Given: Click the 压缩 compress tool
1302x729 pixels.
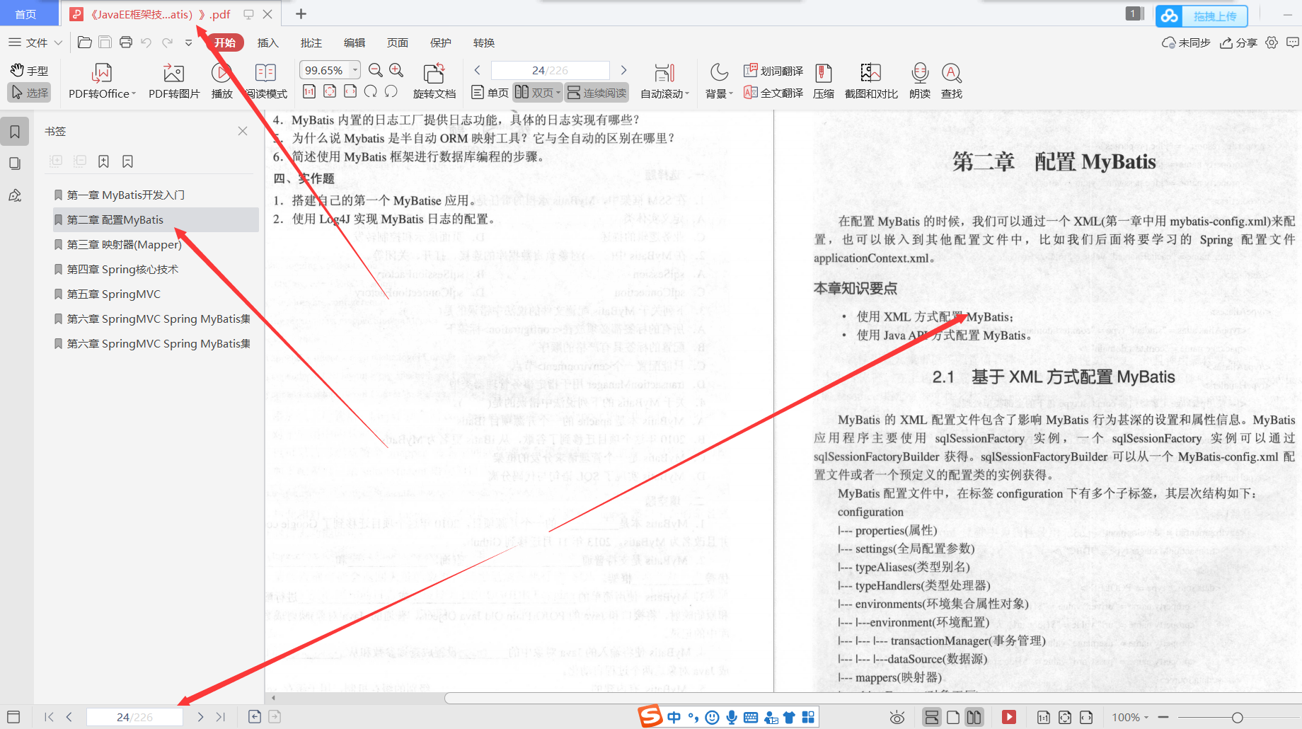Looking at the screenshot, I should click(x=824, y=81).
